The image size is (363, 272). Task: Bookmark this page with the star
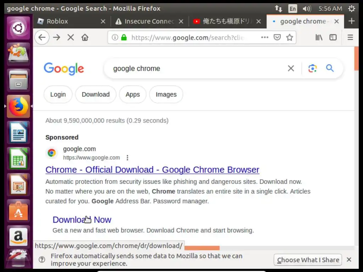point(290,37)
